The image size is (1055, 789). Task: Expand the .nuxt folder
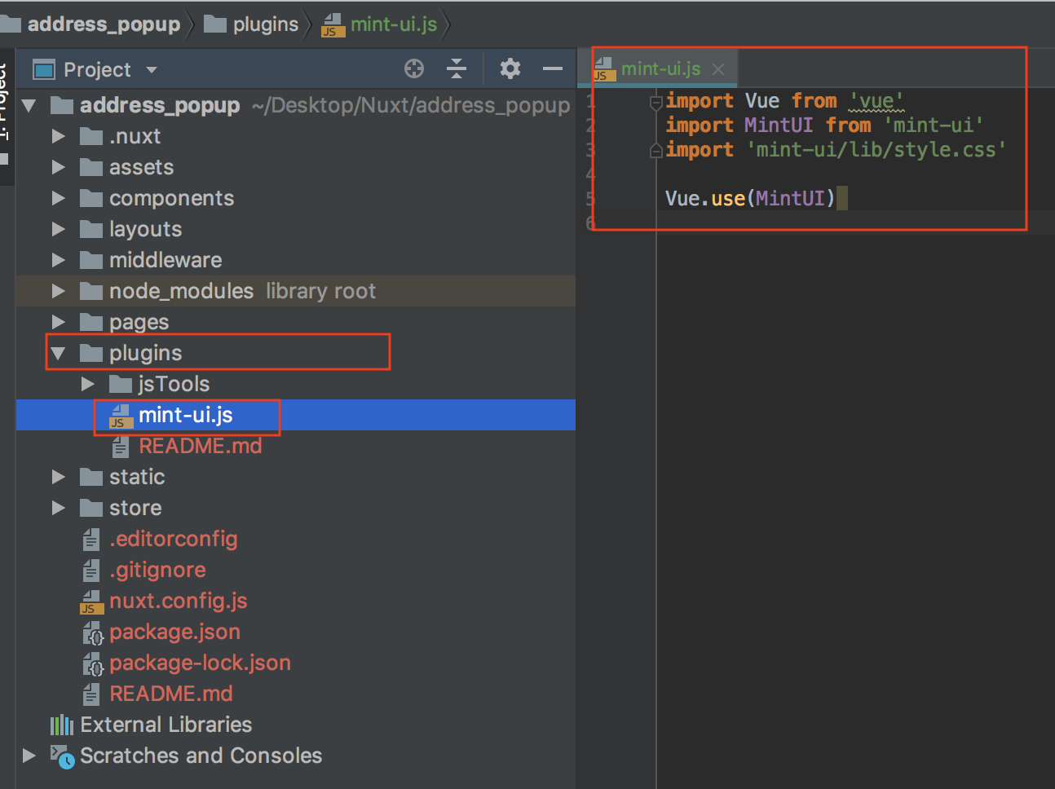coord(58,136)
